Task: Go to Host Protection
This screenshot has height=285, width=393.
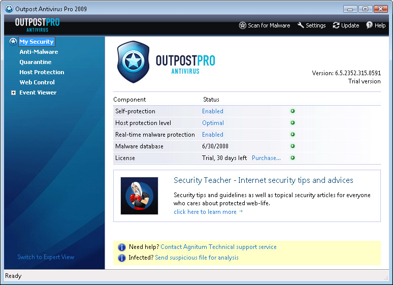Action: (x=42, y=72)
